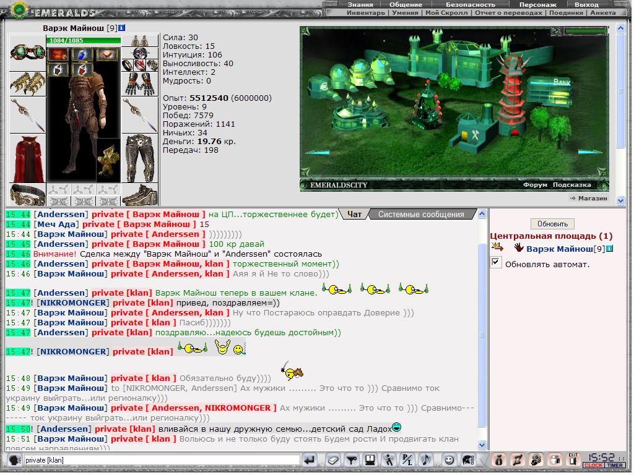Viewport: 634px width, 475px height.
Task: Toggle the sound icon in chat toolbar
Action: [x=426, y=460]
